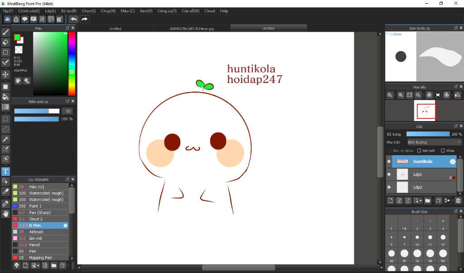Click the cloud save icon in toolbar
Image resolution: width=464 pixels, height=273 pixels.
click(x=7, y=19)
